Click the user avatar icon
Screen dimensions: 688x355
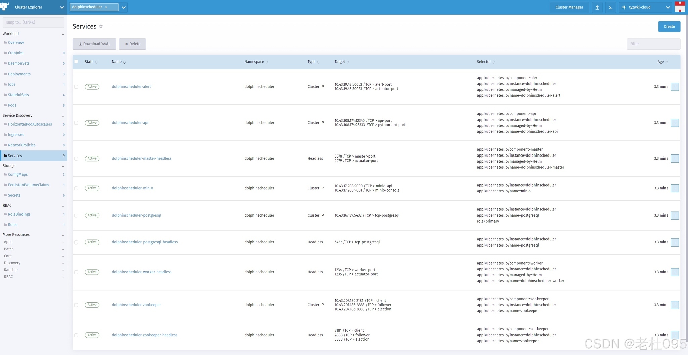coord(680,7)
